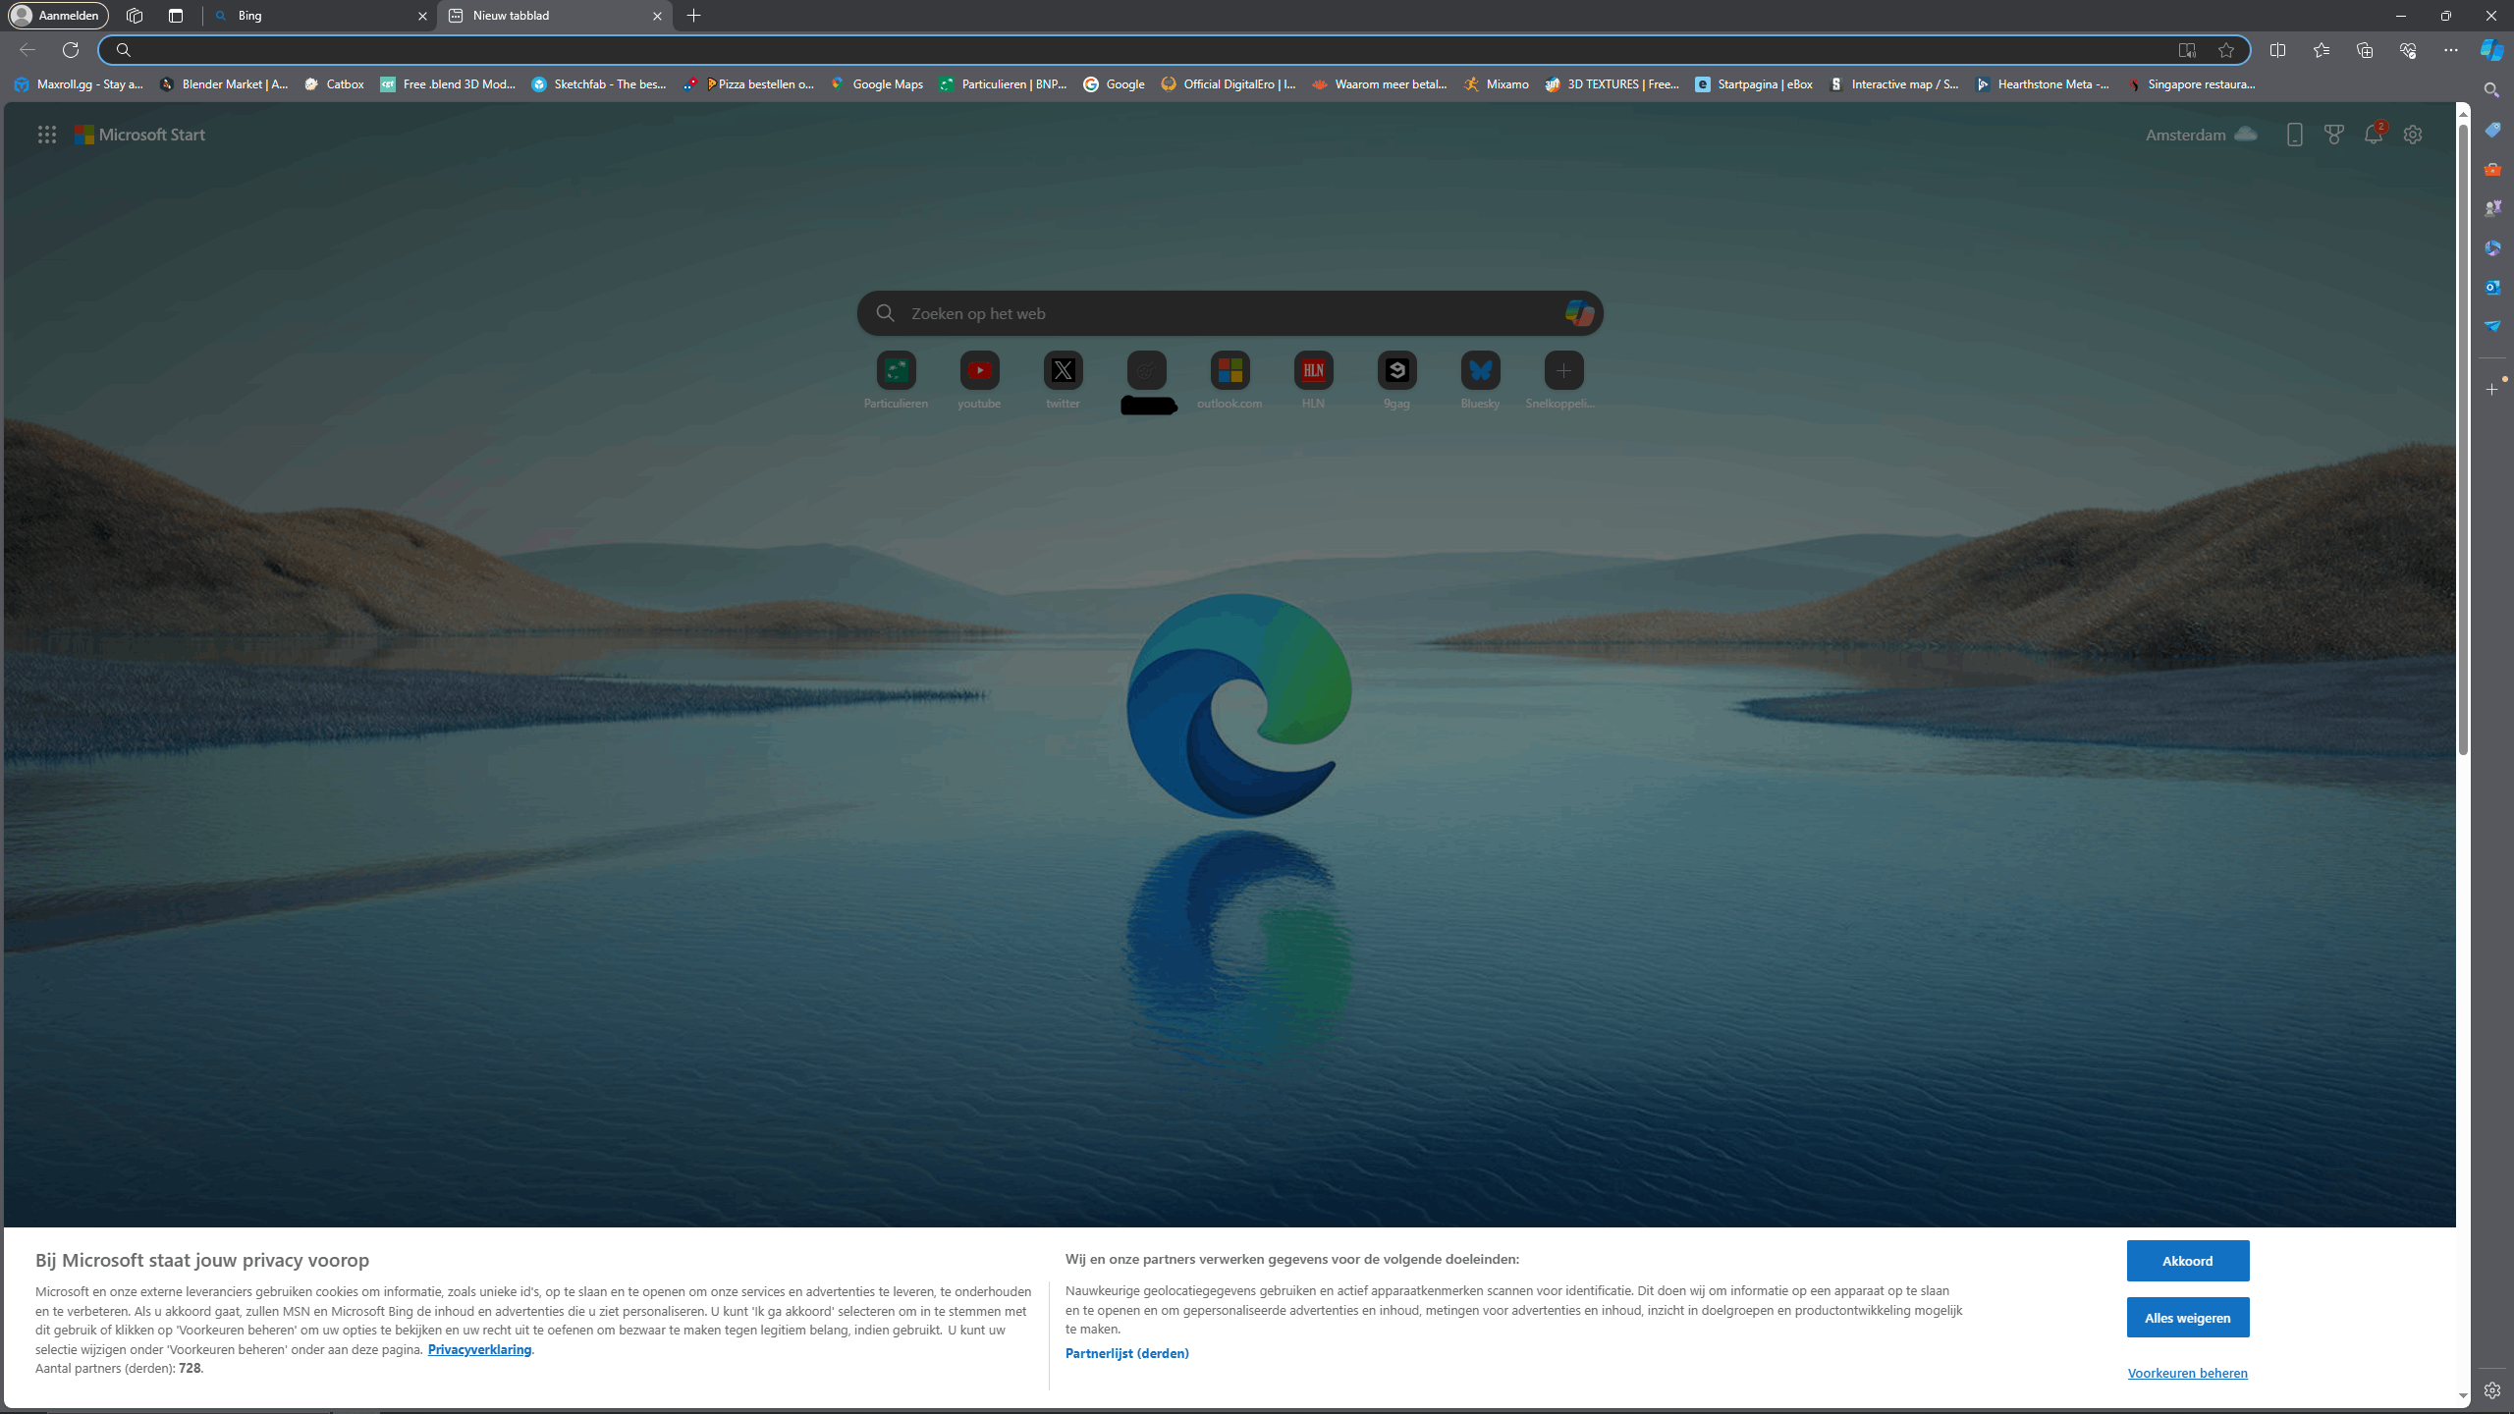
Task: Add this page to favorites star
Action: 2226,50
